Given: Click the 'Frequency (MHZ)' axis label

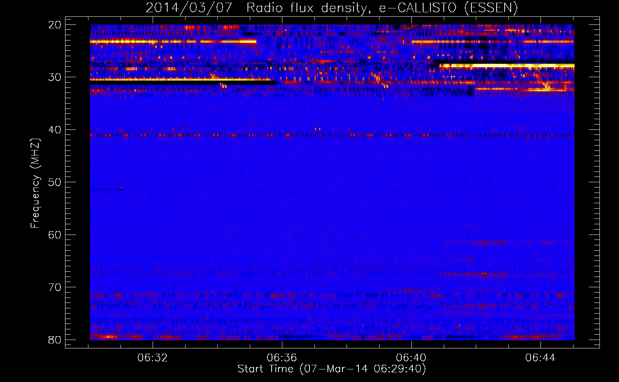Looking at the screenshot, I should pos(36,183).
